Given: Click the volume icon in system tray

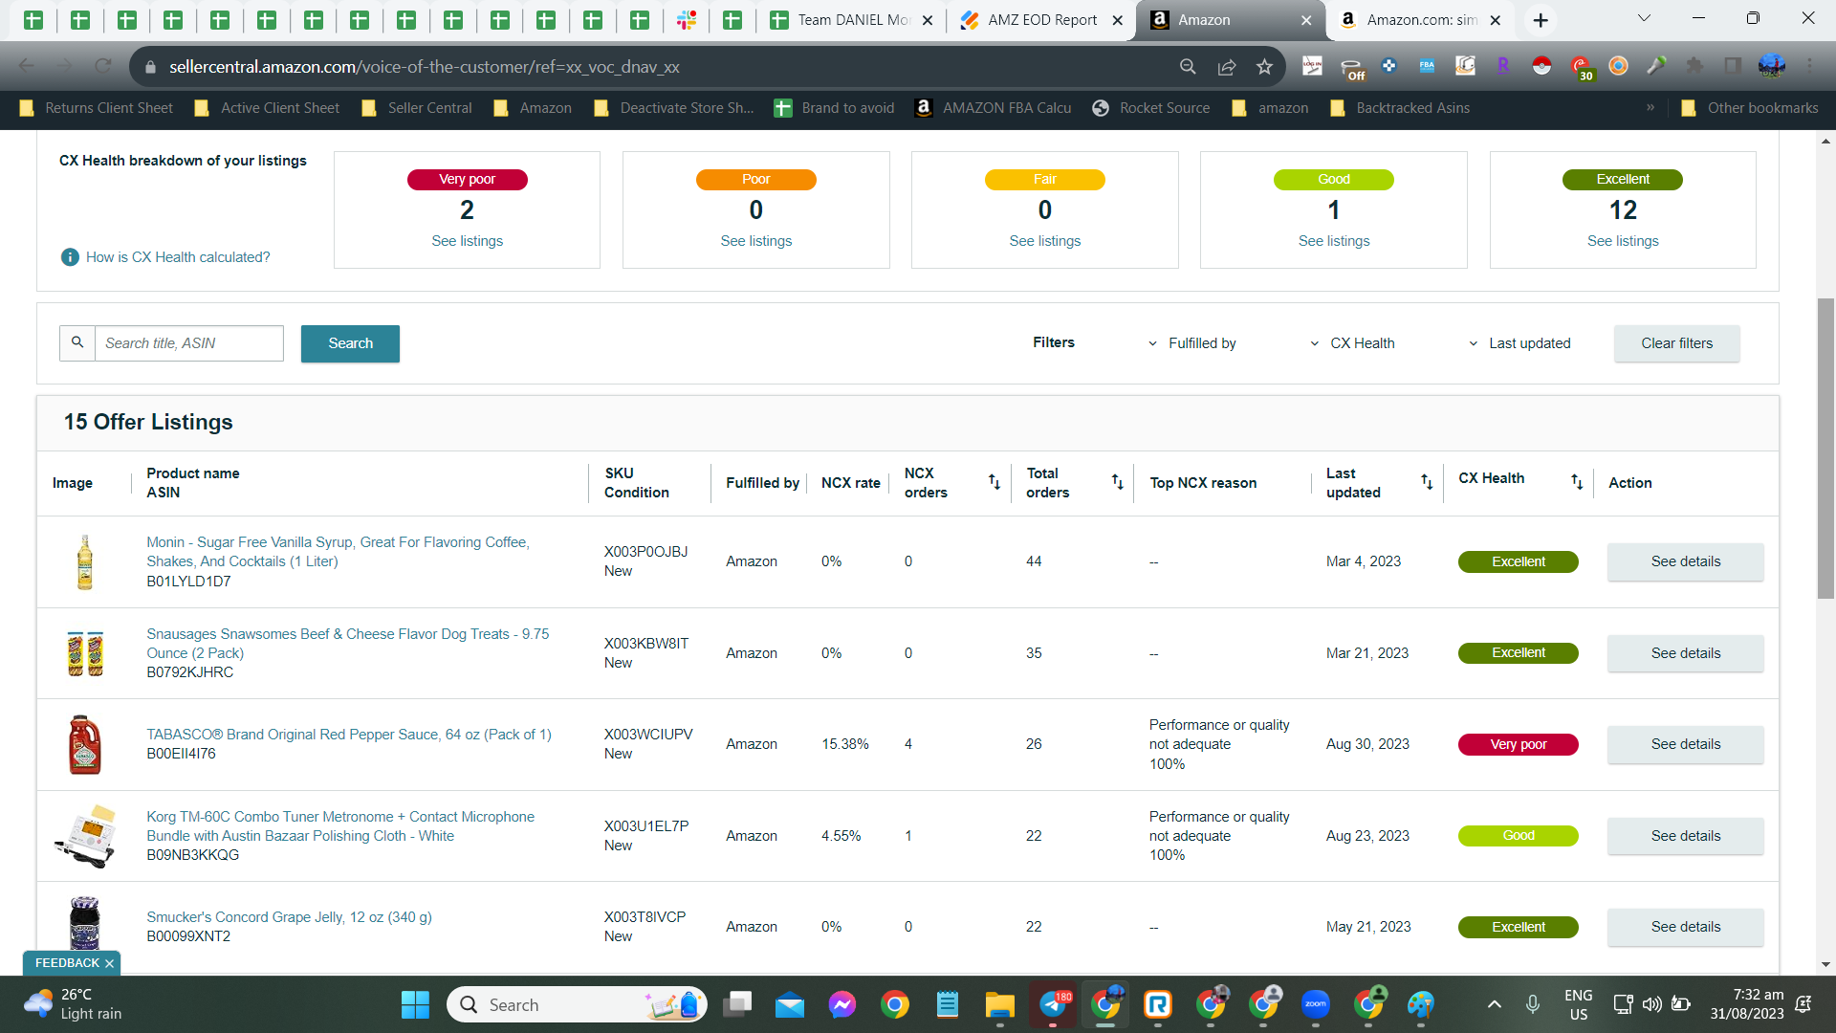Looking at the screenshot, I should 1651,1004.
